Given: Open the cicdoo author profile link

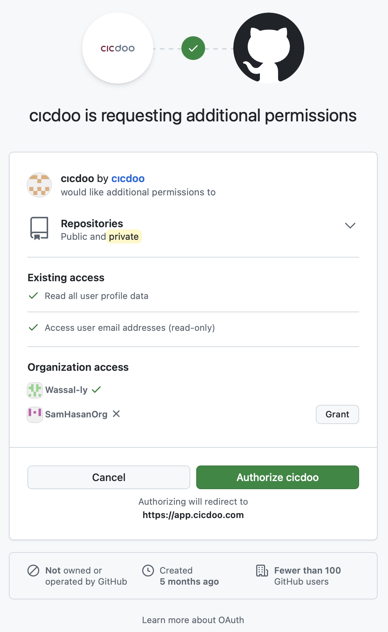Looking at the screenshot, I should [128, 178].
